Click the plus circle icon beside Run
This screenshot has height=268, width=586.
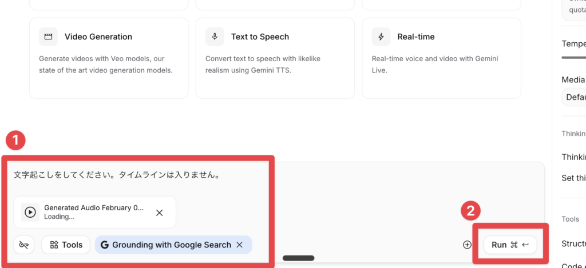coord(467,245)
